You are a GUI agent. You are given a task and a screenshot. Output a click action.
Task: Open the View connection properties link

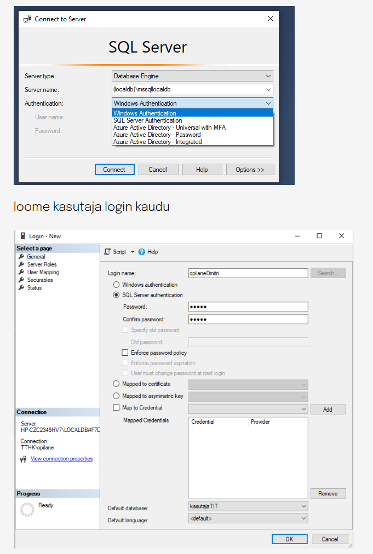[x=61, y=459]
